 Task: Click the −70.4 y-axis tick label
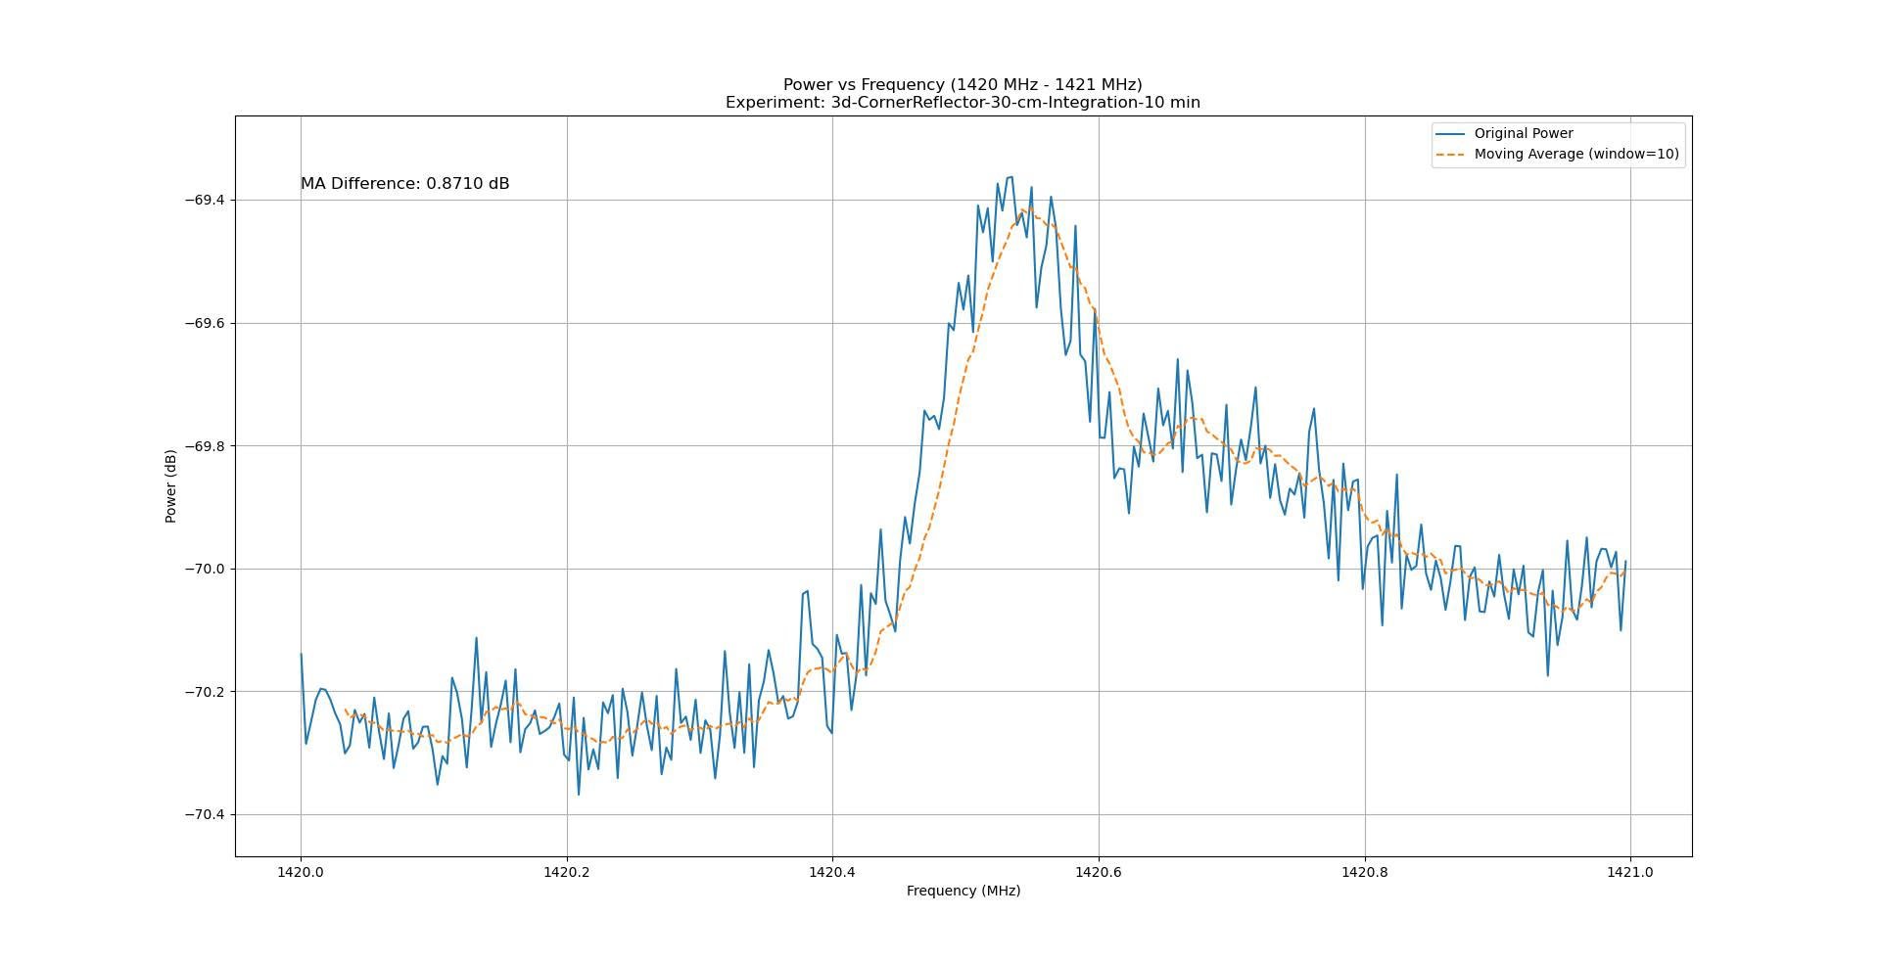204,814
